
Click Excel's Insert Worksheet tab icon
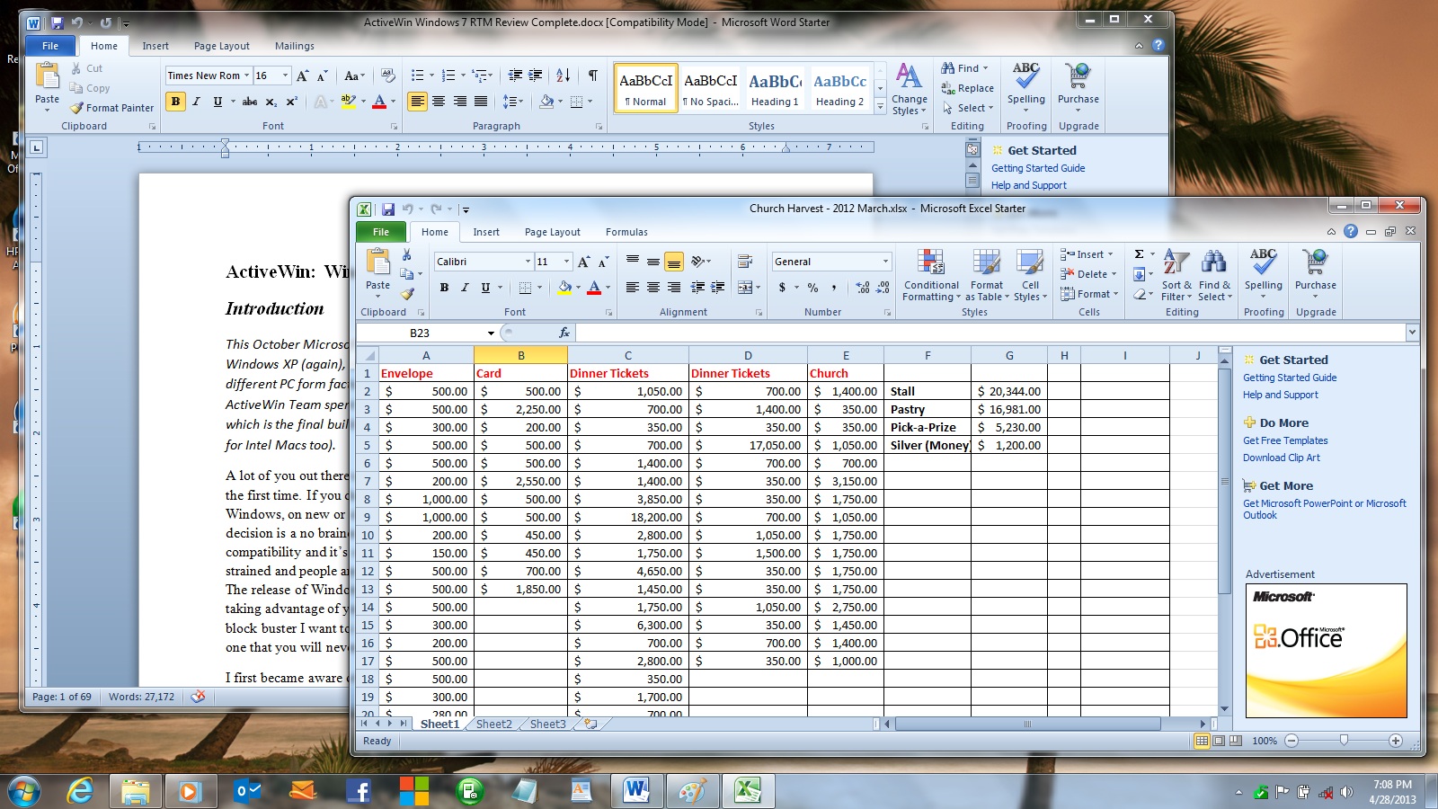[590, 724]
